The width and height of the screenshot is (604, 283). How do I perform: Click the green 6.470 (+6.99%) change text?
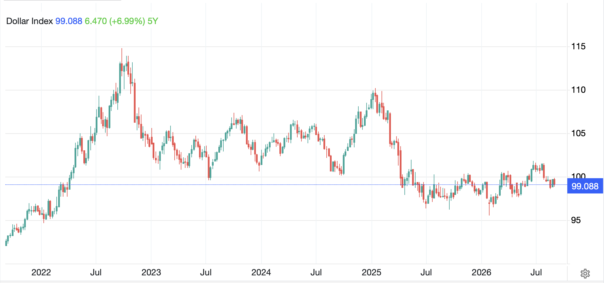(115, 21)
